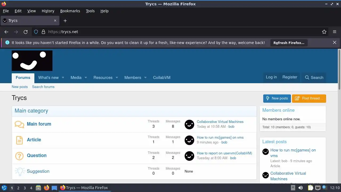This screenshot has height=192, width=341.
Task: Show site security padlock info
Action: point(43,32)
